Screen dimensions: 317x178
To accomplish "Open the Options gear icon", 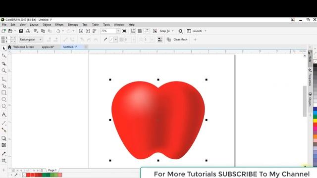I will tap(180, 31).
